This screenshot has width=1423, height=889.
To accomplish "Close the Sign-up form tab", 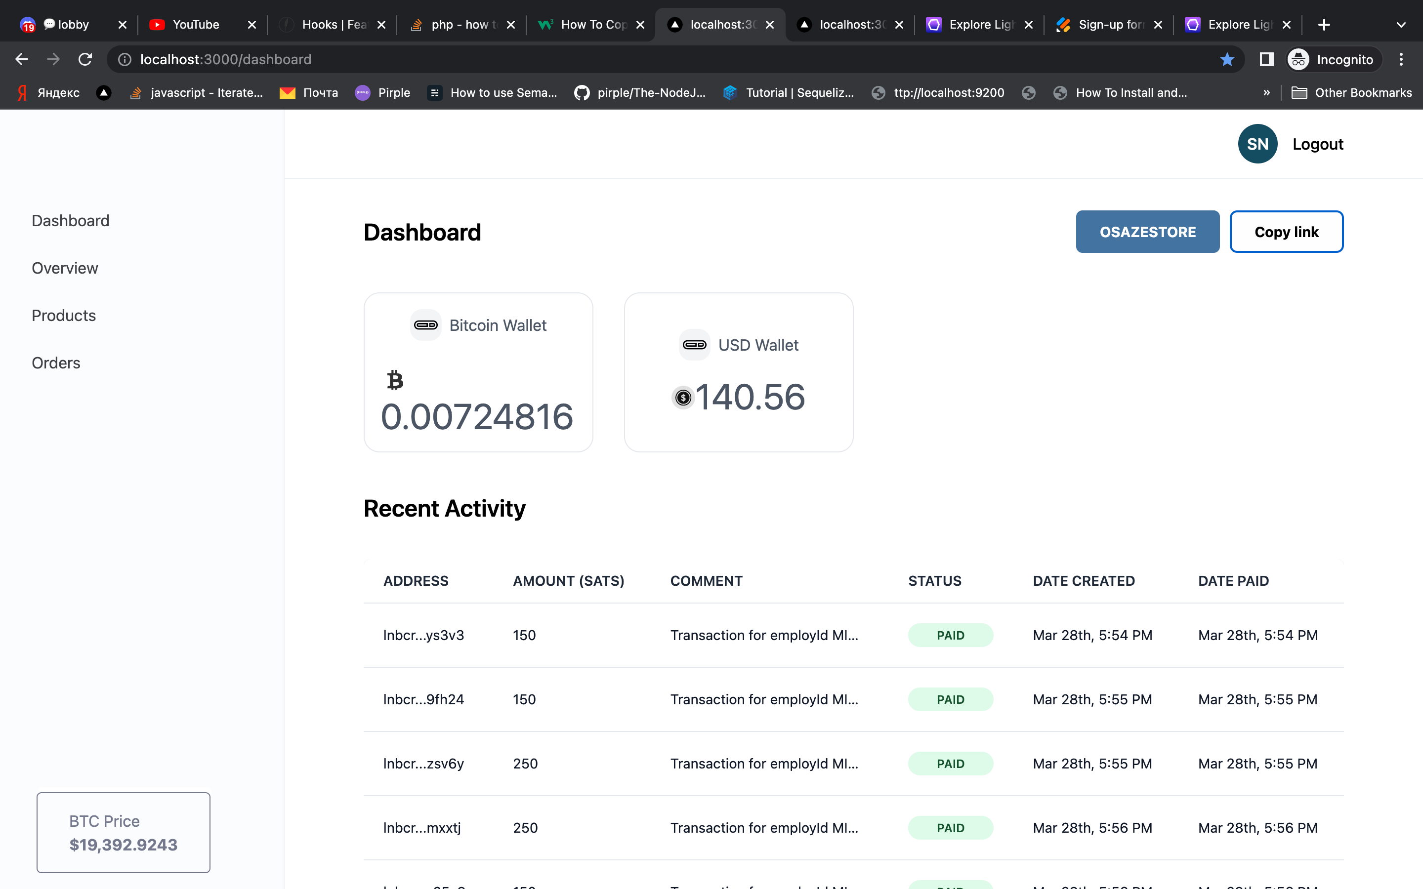I will click(x=1158, y=25).
